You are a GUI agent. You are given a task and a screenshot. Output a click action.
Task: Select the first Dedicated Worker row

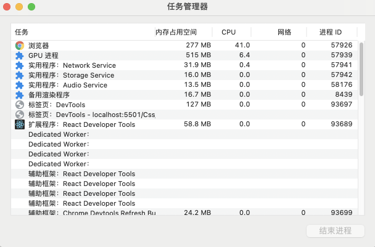(x=184, y=134)
